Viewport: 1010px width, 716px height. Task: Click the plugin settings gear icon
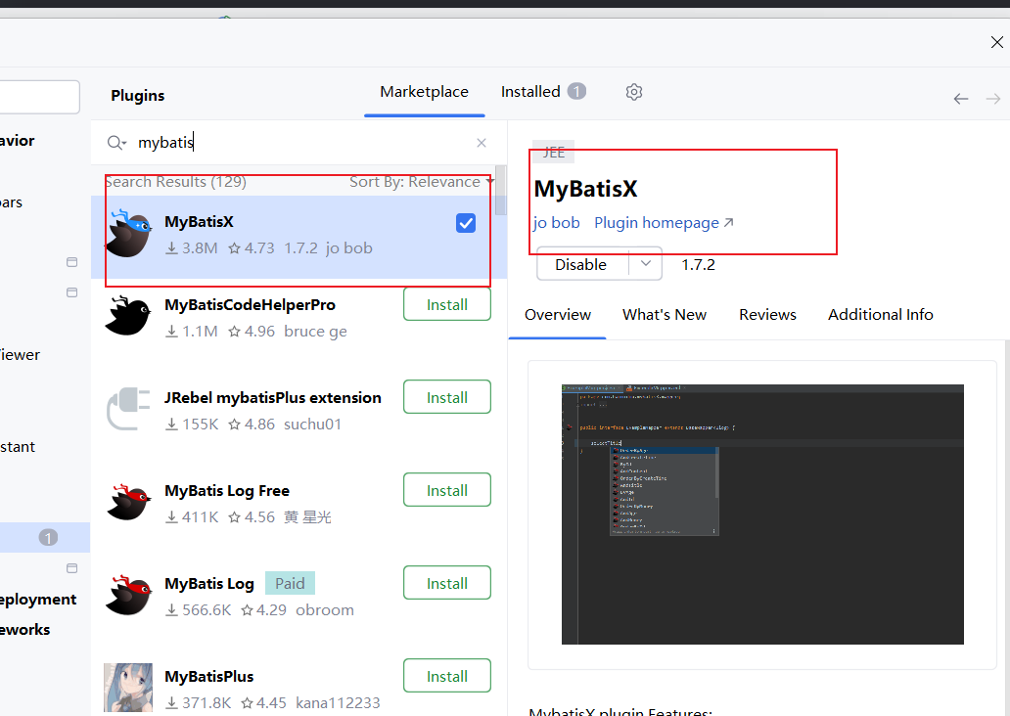click(634, 92)
